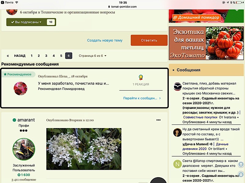245x183 pixels.
Task: Open Elena_ flower avatar in recommended post
Action: coord(21,88)
